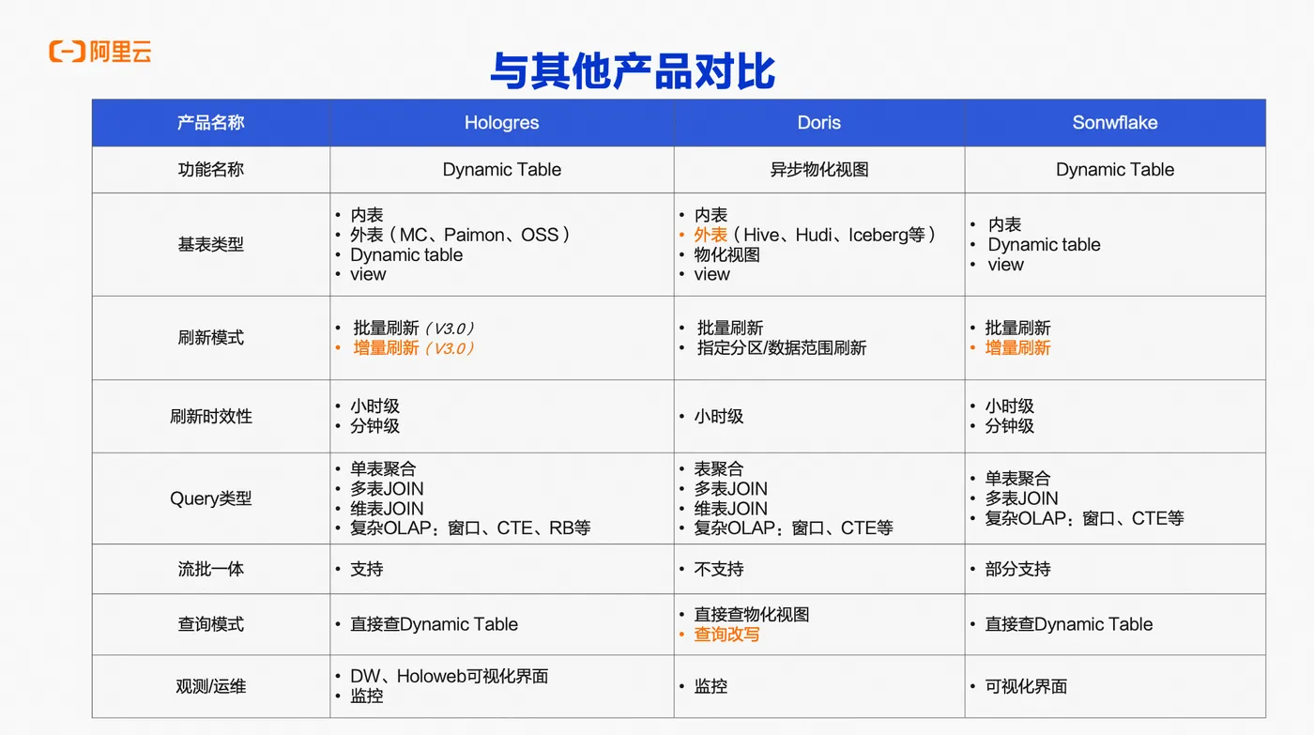This screenshot has width=1314, height=735.
Task: Click "表聚合" in the Doris column
Action: point(718,468)
